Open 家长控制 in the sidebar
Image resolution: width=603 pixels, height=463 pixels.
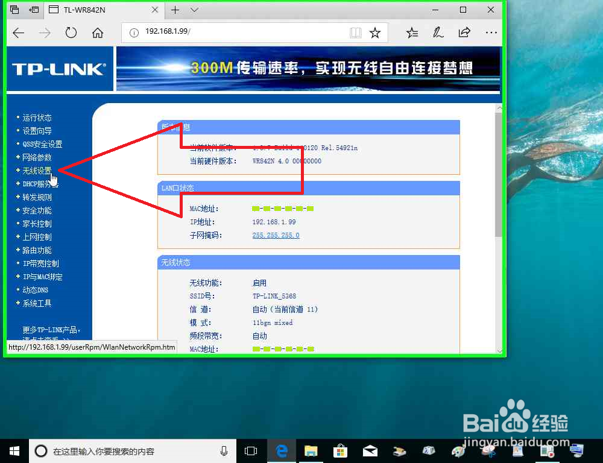pos(37,224)
